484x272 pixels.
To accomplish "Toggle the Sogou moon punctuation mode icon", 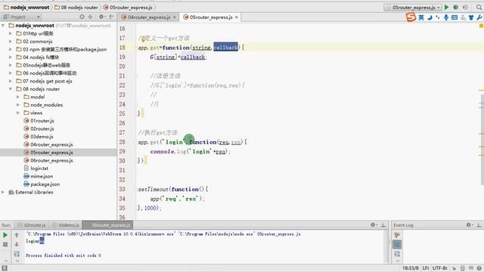I will tap(430, 17).
